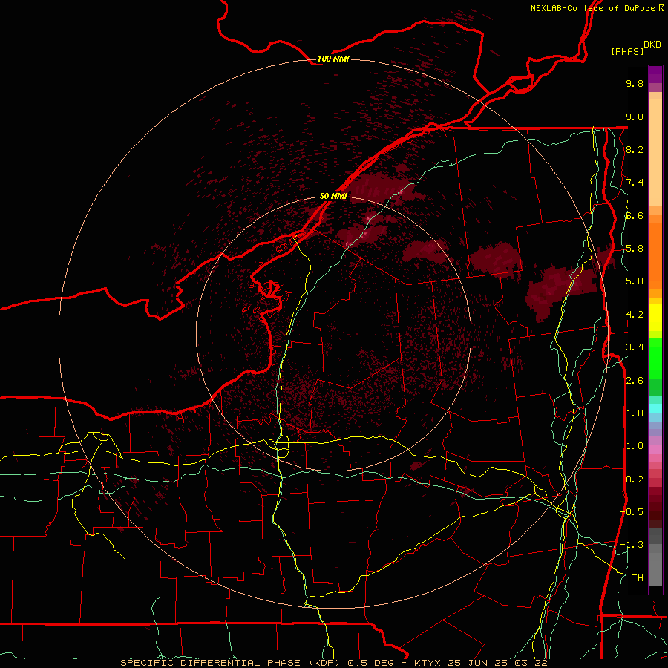Click the 50 NMI range ring label

click(x=333, y=196)
